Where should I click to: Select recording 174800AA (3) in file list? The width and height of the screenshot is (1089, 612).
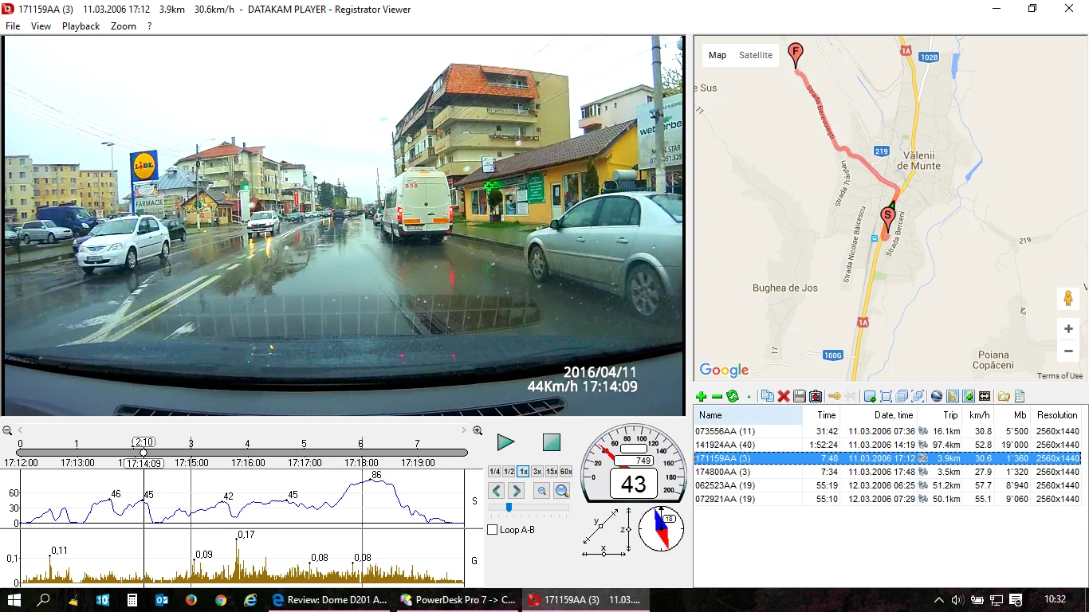[887, 472]
